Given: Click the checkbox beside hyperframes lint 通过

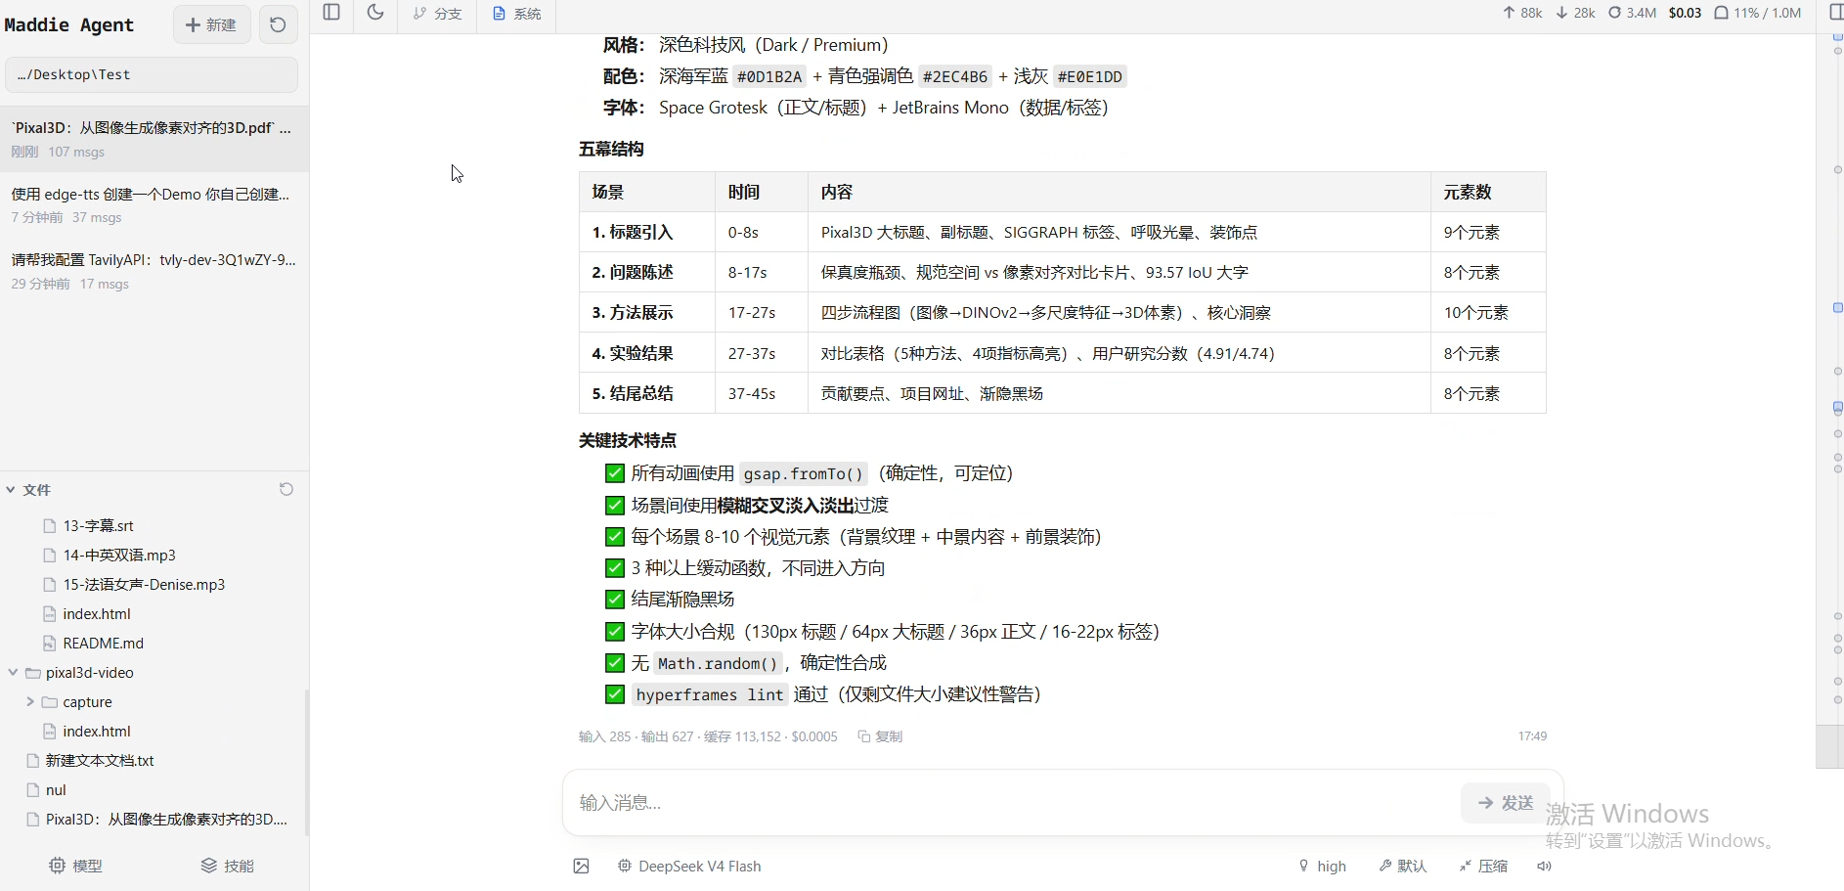Looking at the screenshot, I should (615, 694).
